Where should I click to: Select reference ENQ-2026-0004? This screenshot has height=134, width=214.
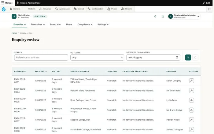point(20,91)
